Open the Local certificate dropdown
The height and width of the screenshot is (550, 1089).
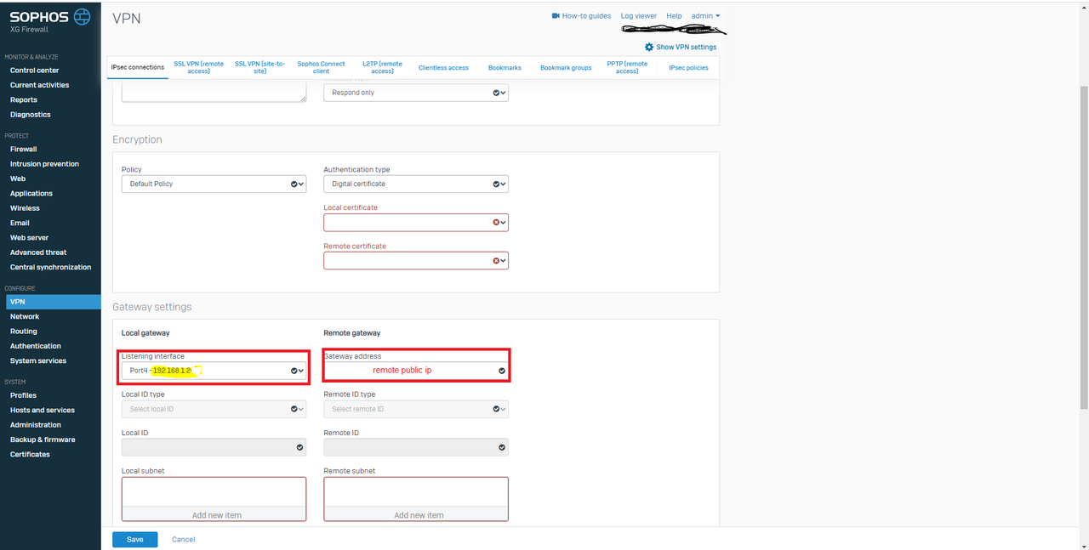tap(416, 222)
